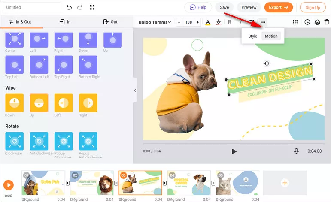
Task: Open the text fill highlight color
Action: 219,22
